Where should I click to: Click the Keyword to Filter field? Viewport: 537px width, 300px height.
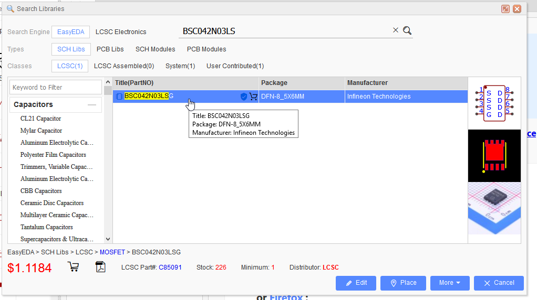coord(56,88)
